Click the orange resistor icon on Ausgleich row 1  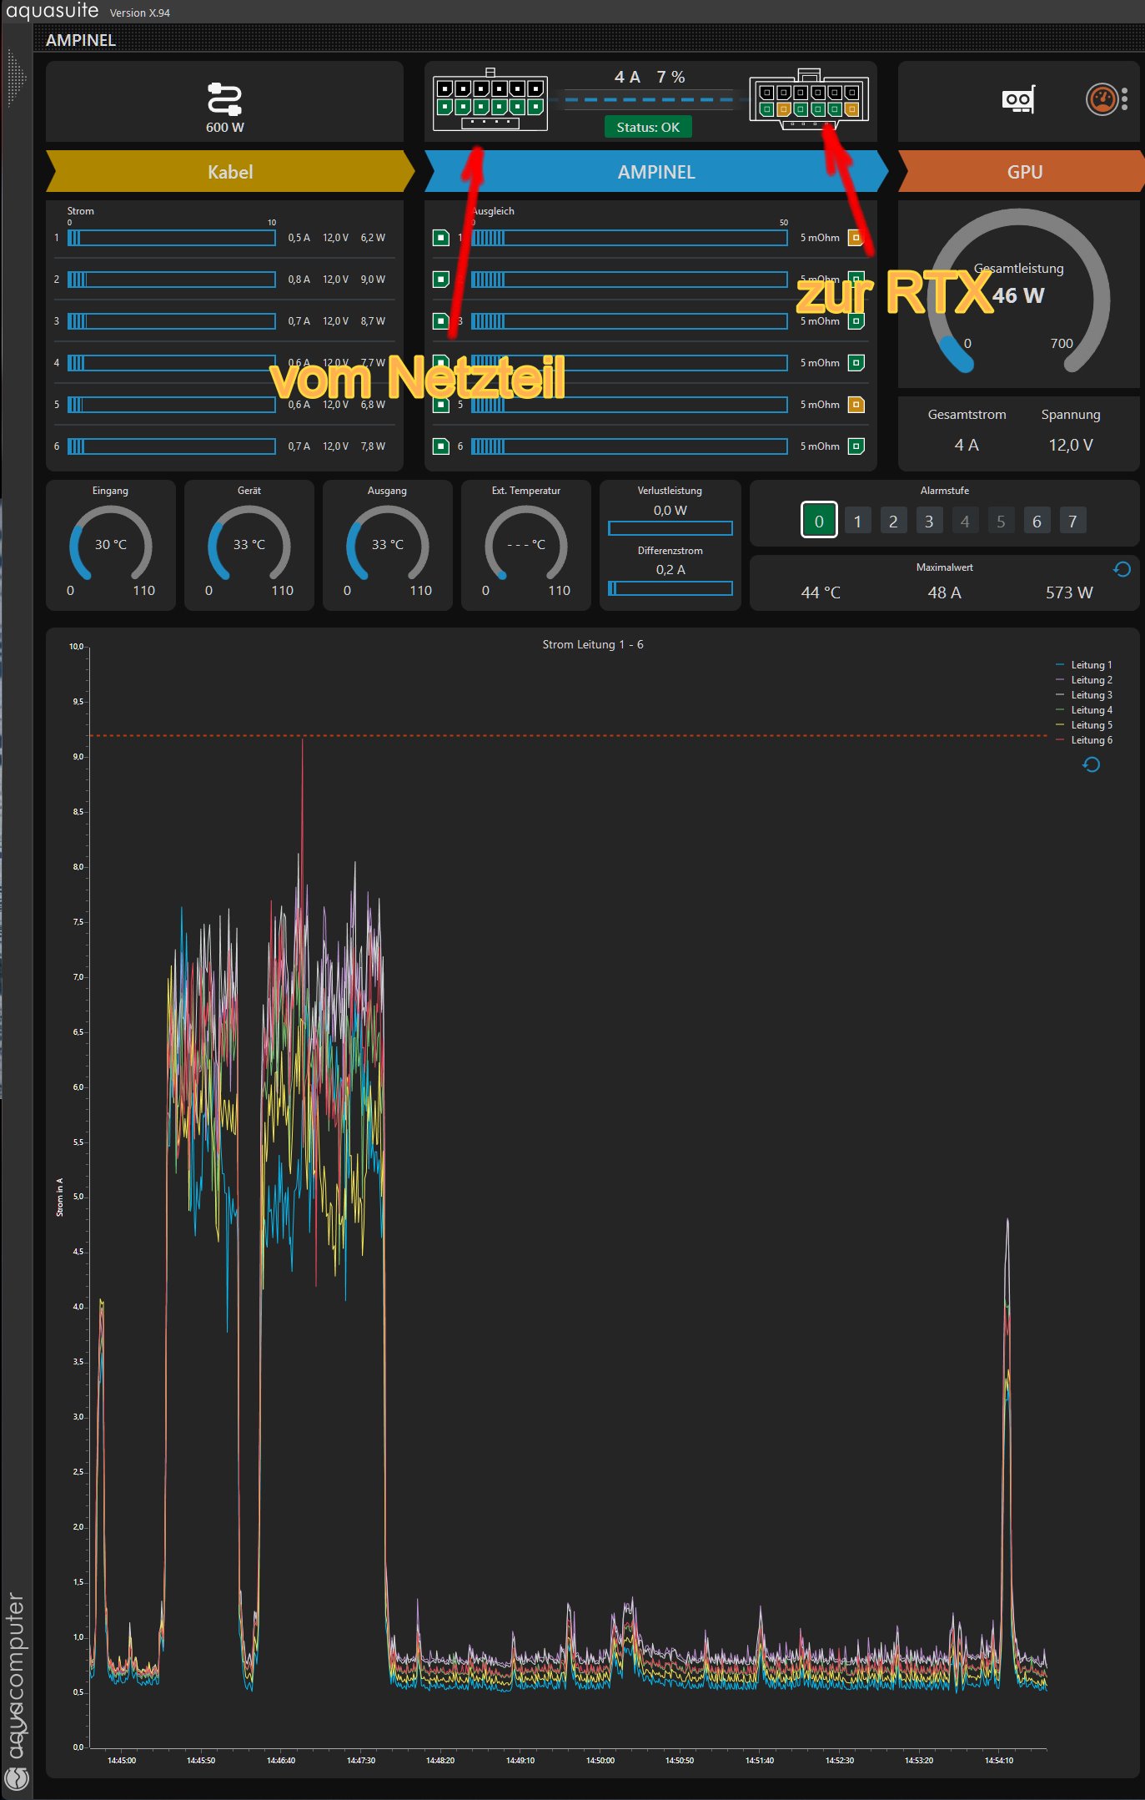(x=856, y=238)
